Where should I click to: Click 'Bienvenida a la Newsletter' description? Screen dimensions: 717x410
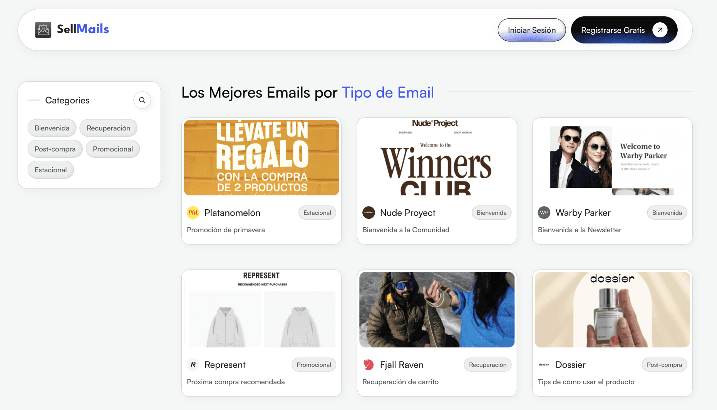[580, 230]
